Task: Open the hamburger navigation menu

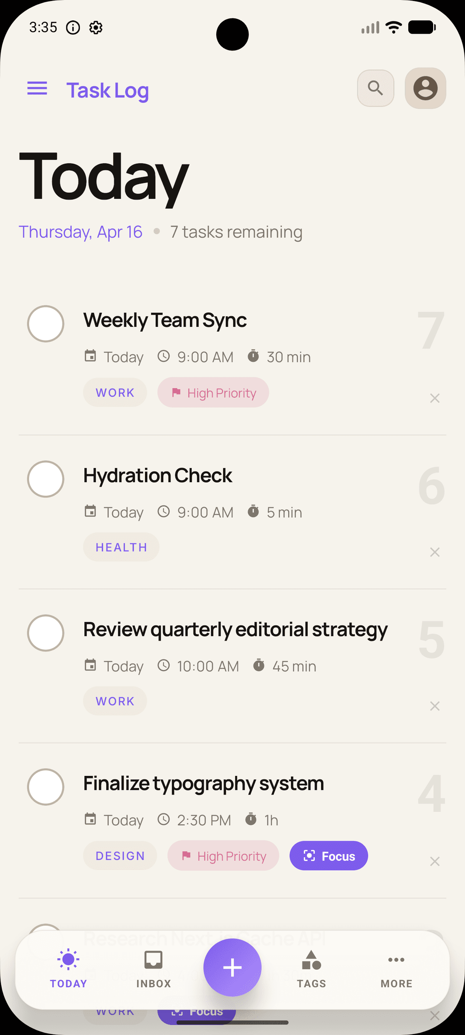Action: pyautogui.click(x=37, y=89)
